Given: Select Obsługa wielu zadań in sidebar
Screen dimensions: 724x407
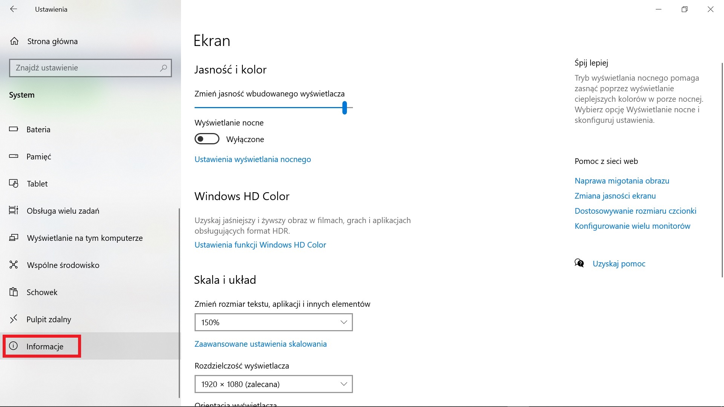Looking at the screenshot, I should 63,211.
